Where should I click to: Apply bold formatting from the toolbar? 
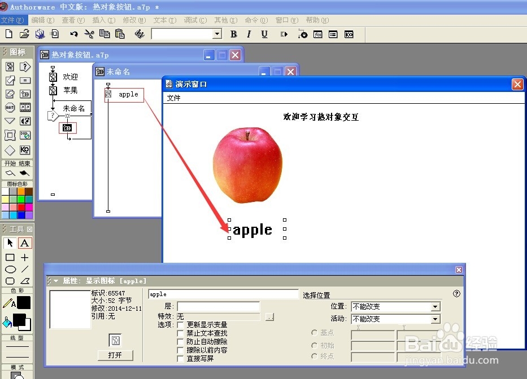(x=233, y=34)
